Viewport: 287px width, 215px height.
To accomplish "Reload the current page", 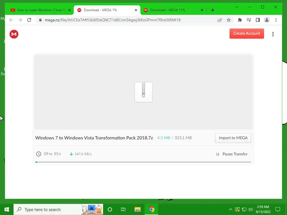I will coord(29,20).
